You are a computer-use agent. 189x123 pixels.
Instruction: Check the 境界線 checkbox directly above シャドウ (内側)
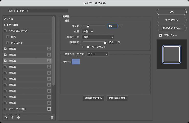5,103
